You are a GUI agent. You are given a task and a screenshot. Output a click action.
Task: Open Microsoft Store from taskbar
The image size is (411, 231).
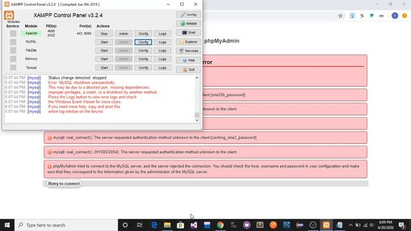pyautogui.click(x=180, y=225)
